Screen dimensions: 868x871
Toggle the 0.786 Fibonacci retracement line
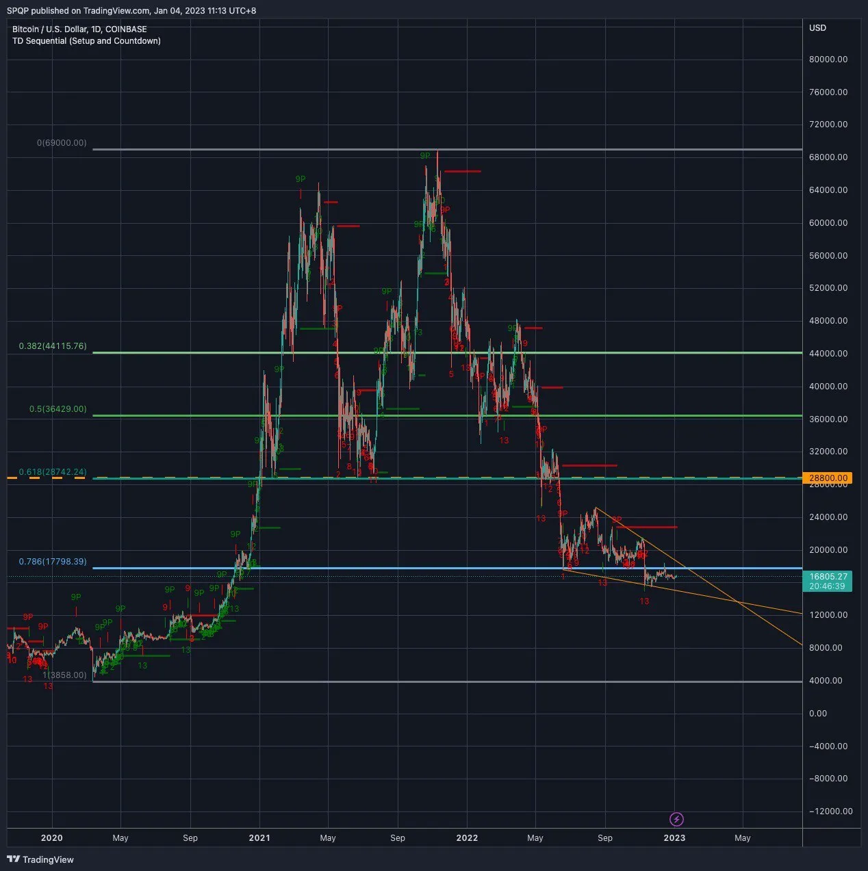pyautogui.click(x=51, y=561)
